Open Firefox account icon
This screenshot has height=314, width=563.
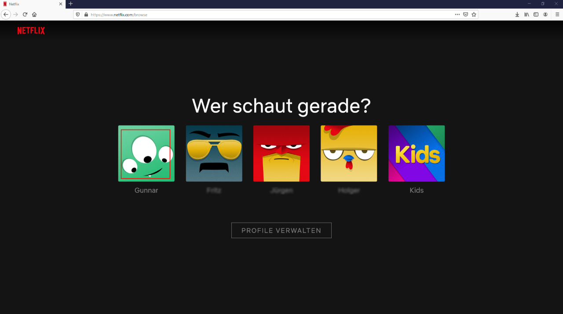point(545,14)
